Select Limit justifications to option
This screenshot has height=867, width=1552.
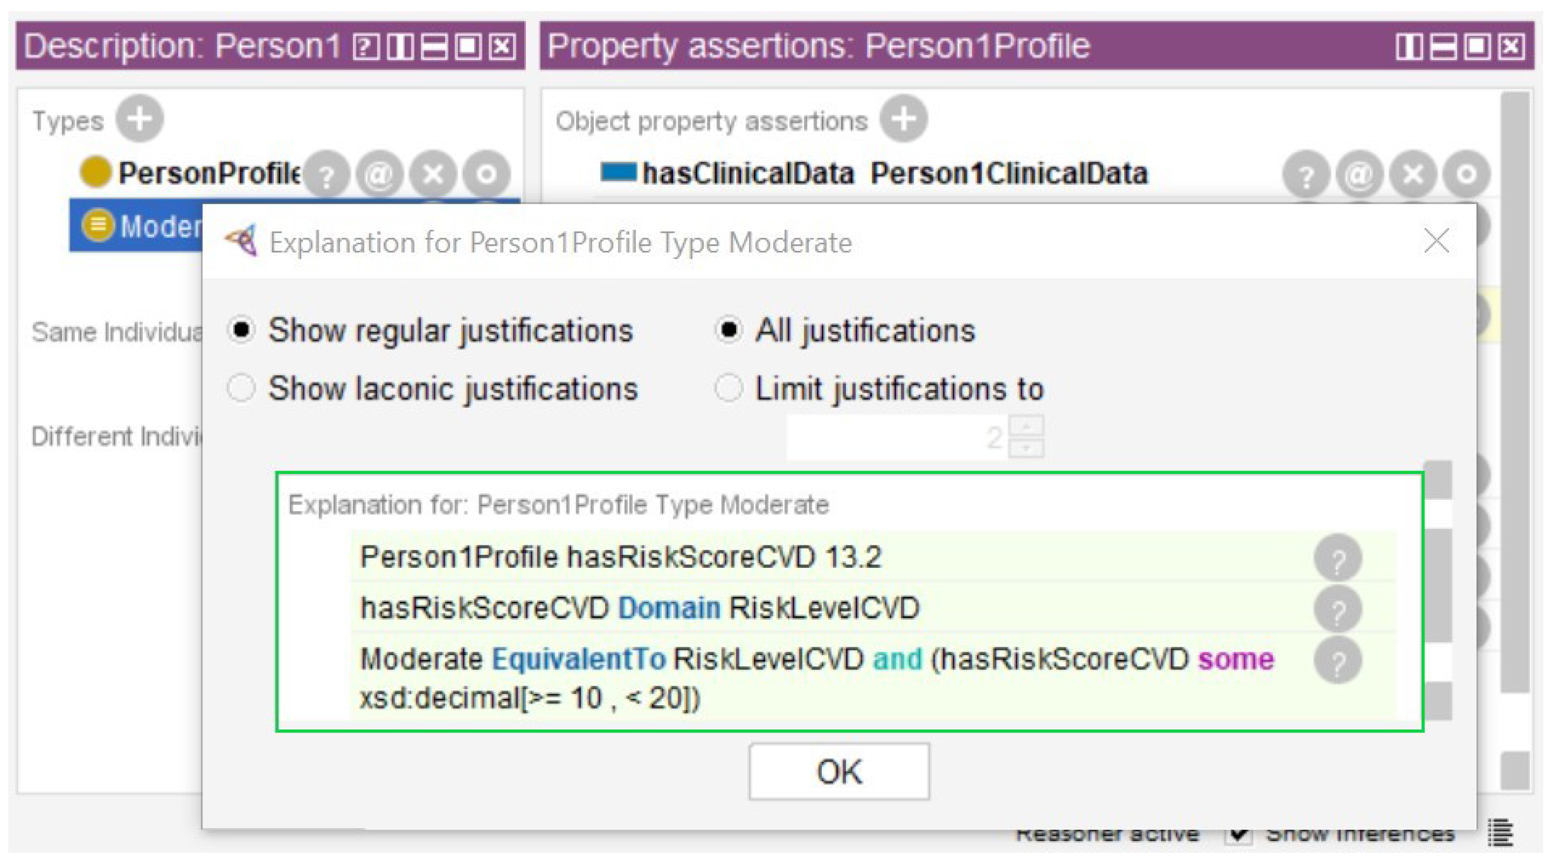(728, 388)
